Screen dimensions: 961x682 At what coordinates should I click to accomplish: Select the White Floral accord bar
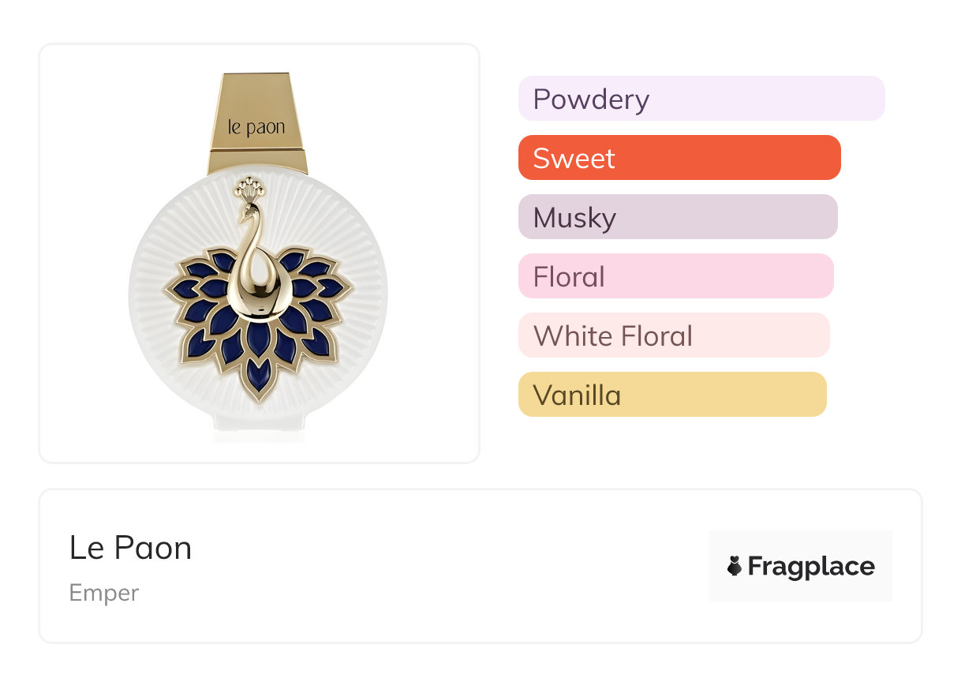[674, 335]
